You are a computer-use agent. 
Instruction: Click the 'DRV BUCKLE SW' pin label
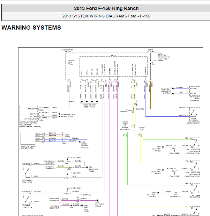[30, 119]
